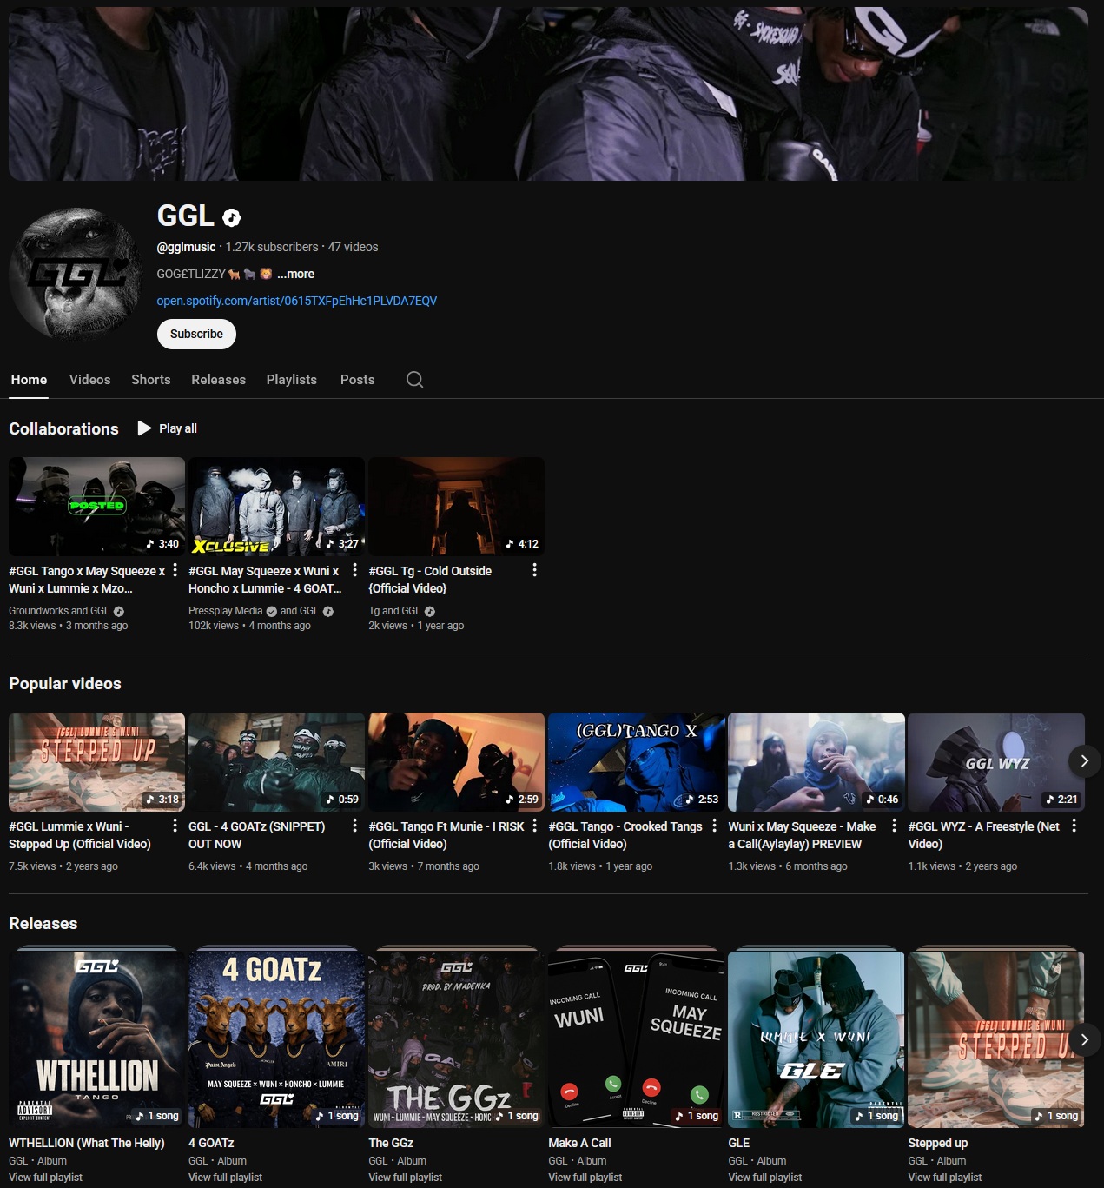Open The GGz album cover
The width and height of the screenshot is (1104, 1188).
(456, 1039)
